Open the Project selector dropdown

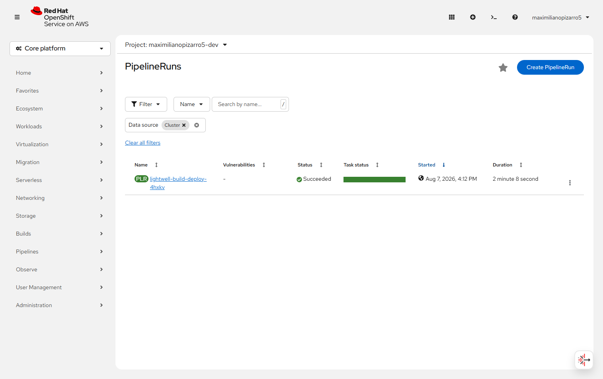coord(176,45)
